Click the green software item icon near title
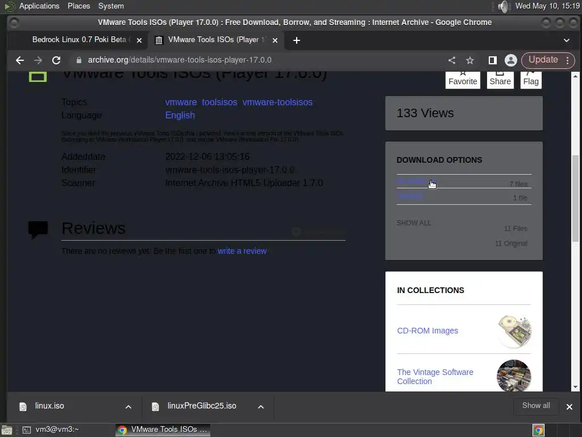The height and width of the screenshot is (437, 582). (38, 77)
